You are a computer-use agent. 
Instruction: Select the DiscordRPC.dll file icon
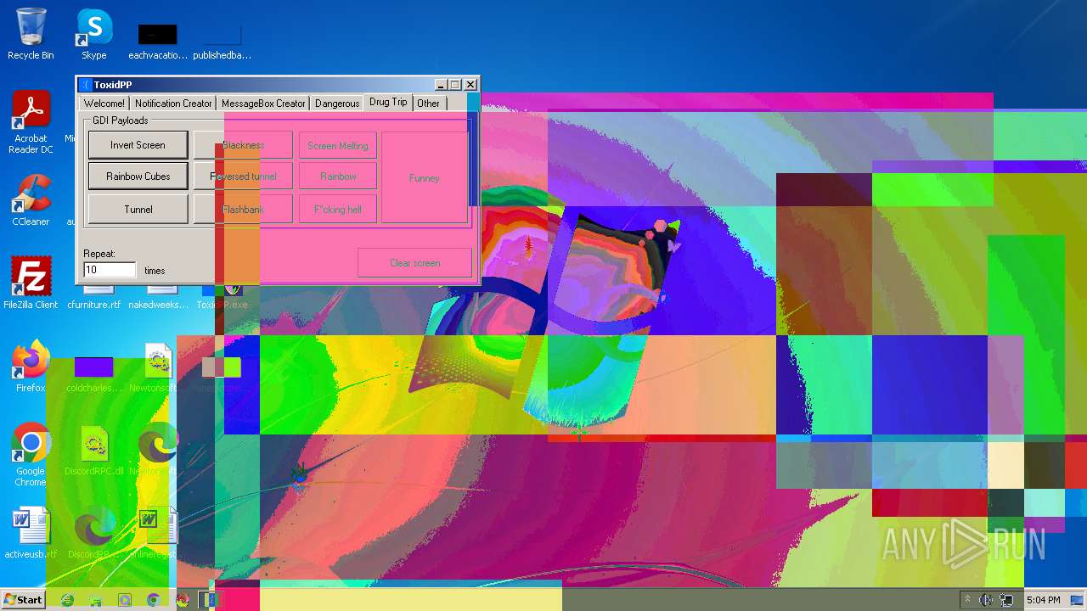tap(93, 451)
